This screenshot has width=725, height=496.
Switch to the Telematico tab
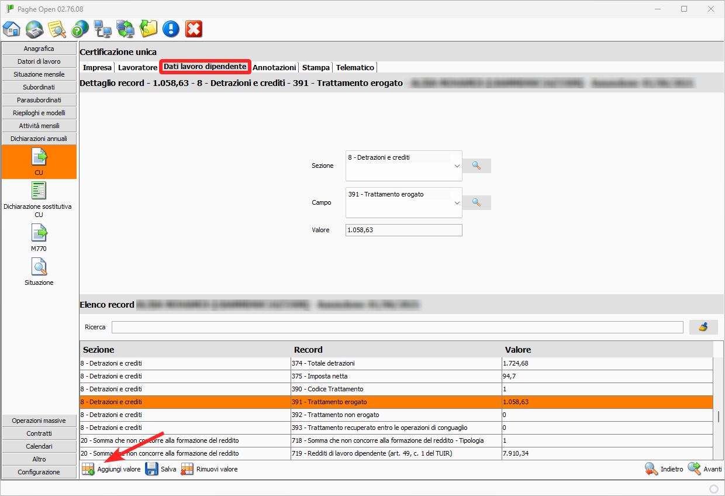click(x=355, y=67)
